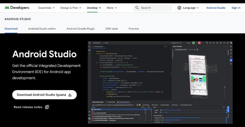The image size is (245, 127).
Task: Switch to the Android Studio editor tab
Action: pos(42,29)
